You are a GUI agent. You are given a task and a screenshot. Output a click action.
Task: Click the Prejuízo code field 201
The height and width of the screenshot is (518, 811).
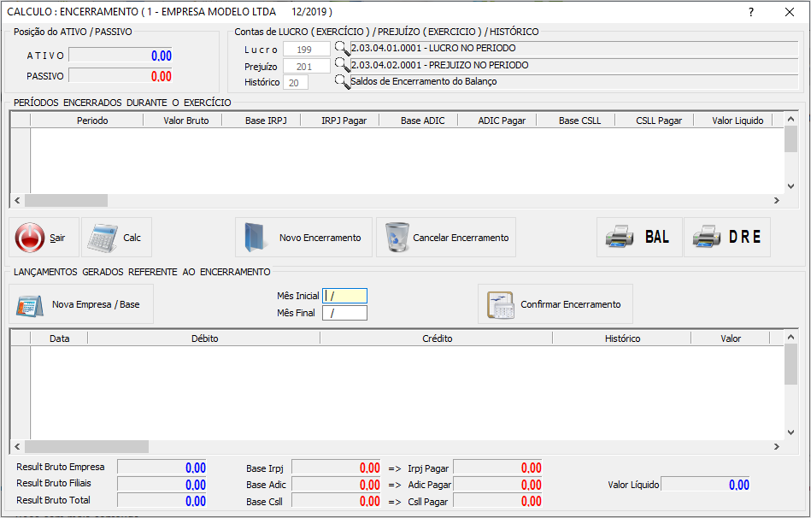306,66
